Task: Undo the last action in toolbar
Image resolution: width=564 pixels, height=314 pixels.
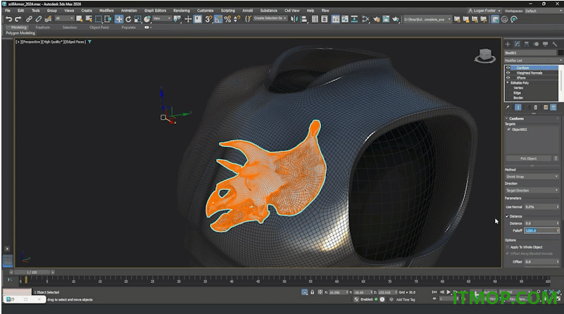Action: pos(8,19)
